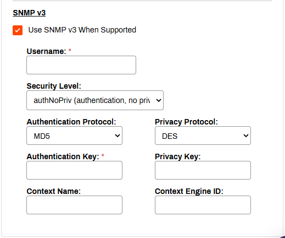Focus the Privacy Key input field
This screenshot has width=285, height=238.
coord(203,170)
